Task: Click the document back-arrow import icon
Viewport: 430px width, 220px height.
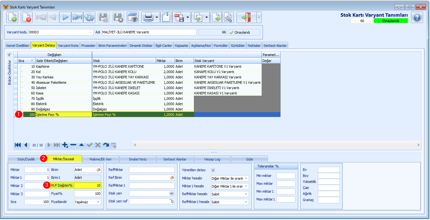Action: point(216,17)
